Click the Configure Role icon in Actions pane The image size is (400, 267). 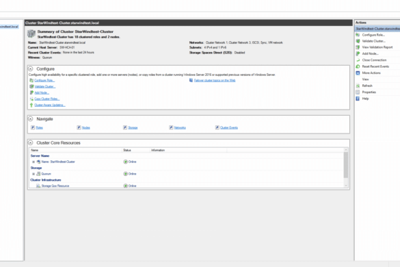358,35
